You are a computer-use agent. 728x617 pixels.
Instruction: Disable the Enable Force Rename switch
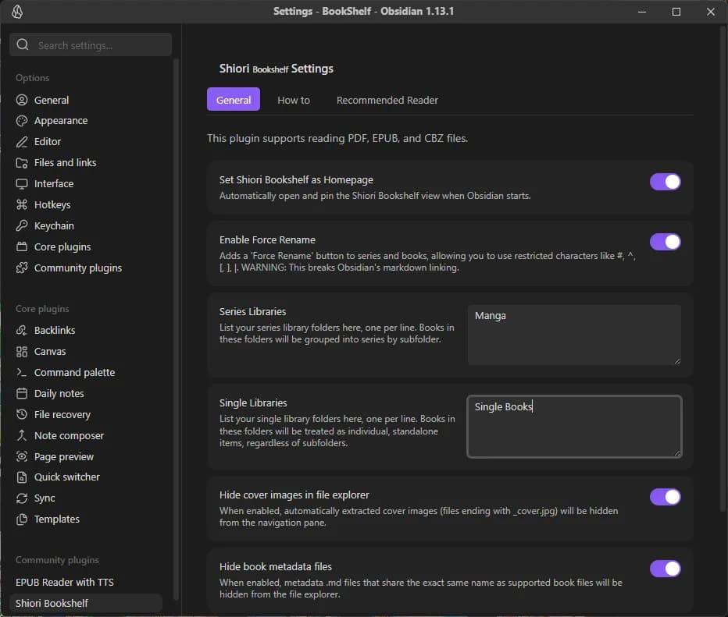tap(665, 242)
